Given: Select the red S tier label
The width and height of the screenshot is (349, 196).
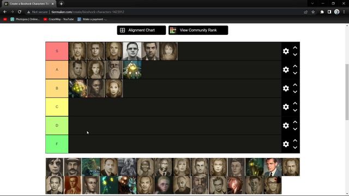Looking at the screenshot, I should tap(57, 51).
